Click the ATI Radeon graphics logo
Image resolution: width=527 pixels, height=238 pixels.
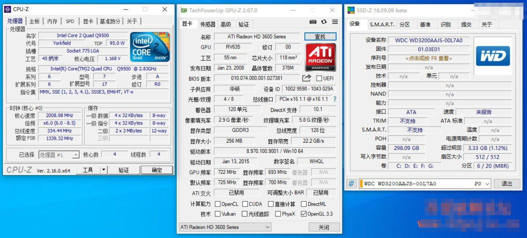pyautogui.click(x=320, y=57)
